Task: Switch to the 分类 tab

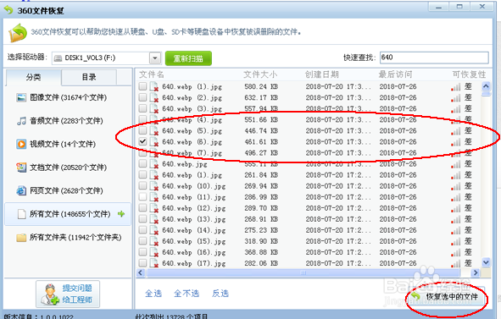Action: click(33, 77)
